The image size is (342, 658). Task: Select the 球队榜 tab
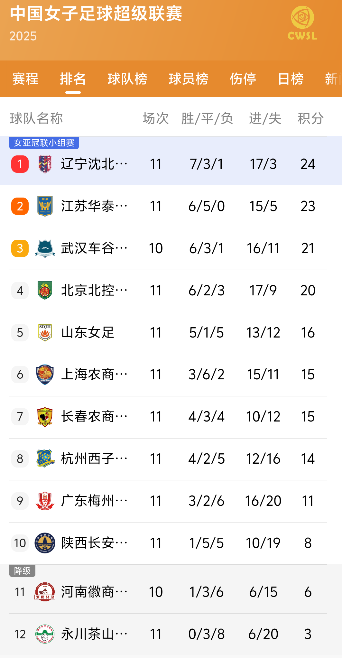[127, 79]
